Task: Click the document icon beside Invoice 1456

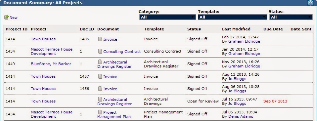Action: (x=100, y=89)
